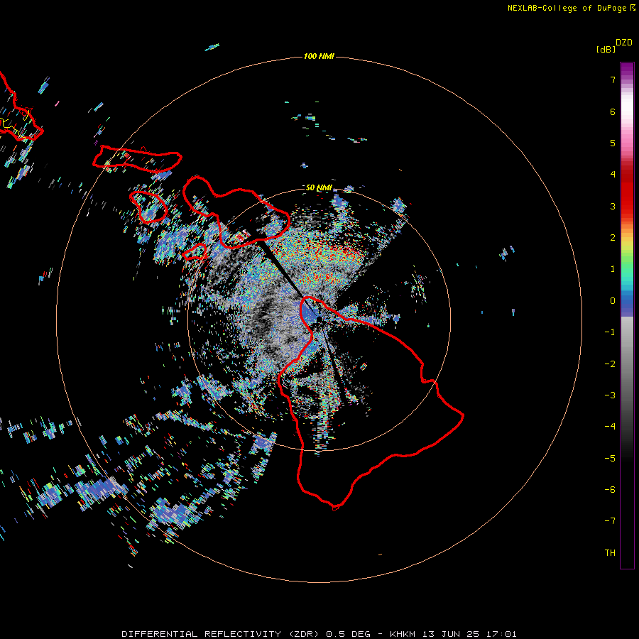The height and width of the screenshot is (639, 639).
Task: Click the colorbar value 5 label
Action: point(613,143)
